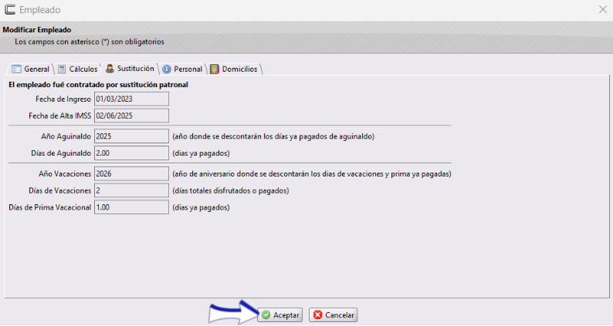Click the Días de Prima Vacacional field
The height and width of the screenshot is (326, 613).
(131, 207)
